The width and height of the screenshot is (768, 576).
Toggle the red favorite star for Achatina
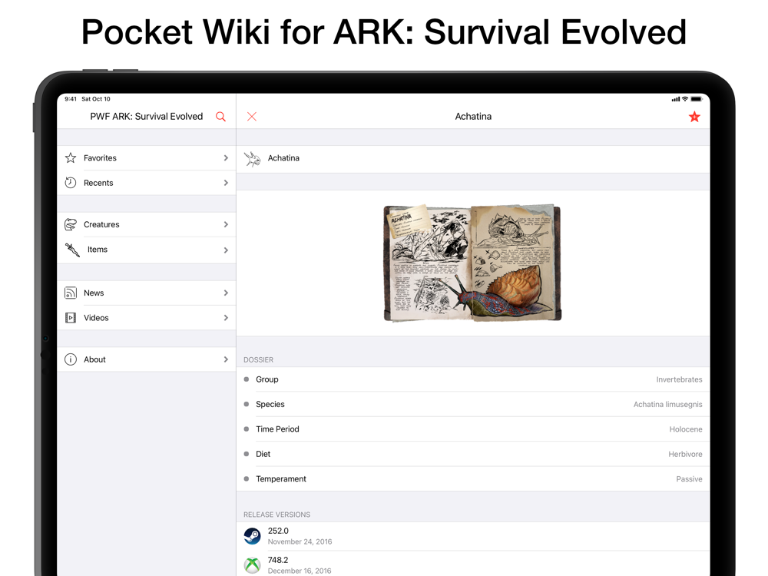694,117
